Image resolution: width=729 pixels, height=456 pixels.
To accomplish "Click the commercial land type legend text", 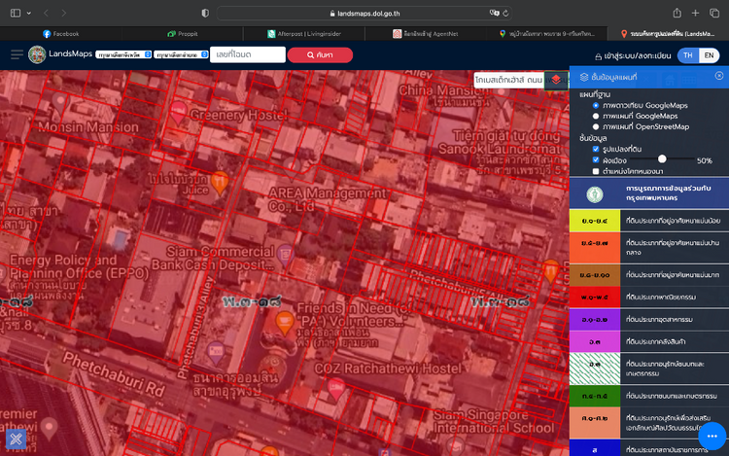I will tap(661, 297).
